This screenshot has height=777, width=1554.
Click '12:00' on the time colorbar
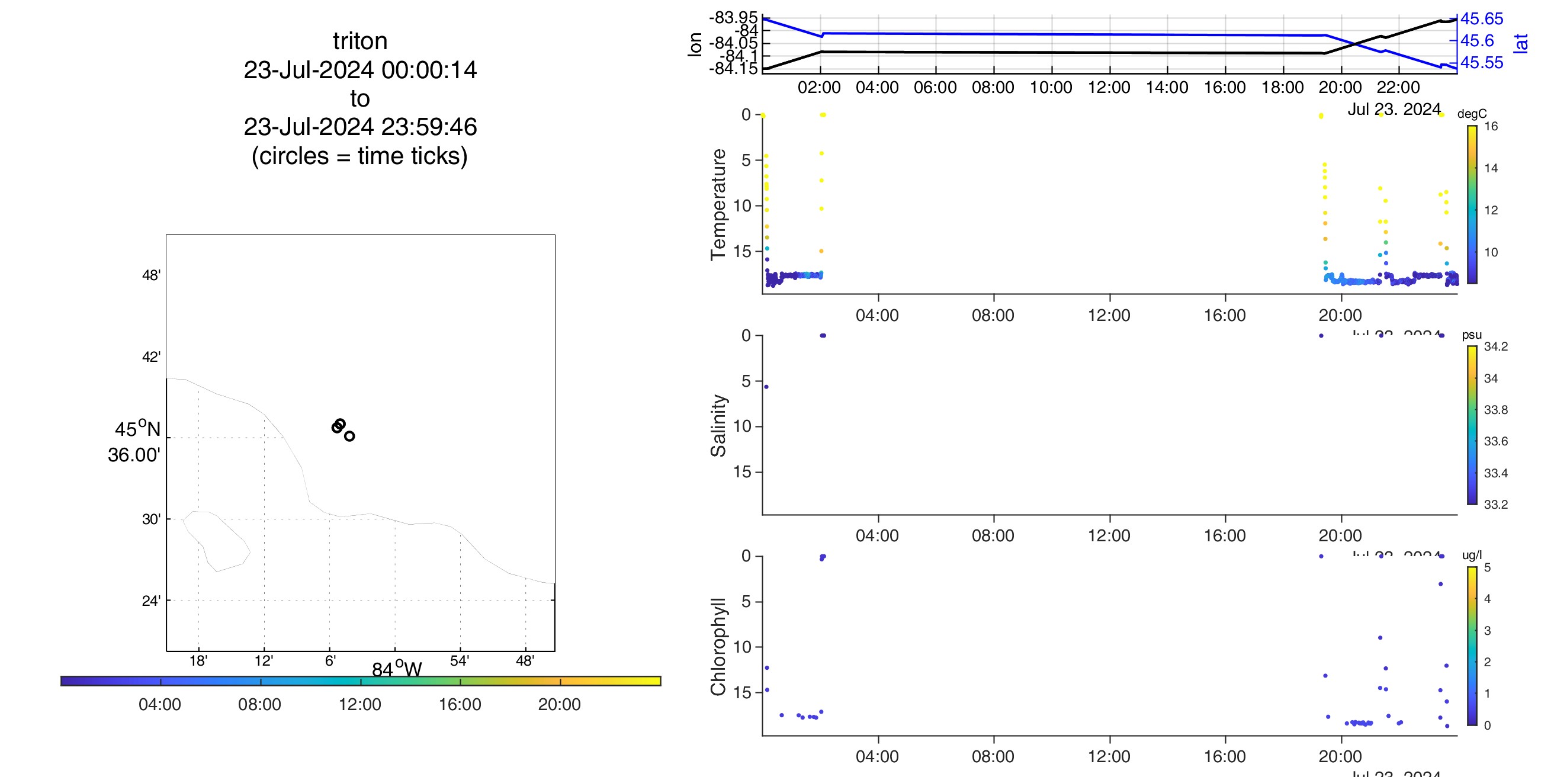[360, 705]
